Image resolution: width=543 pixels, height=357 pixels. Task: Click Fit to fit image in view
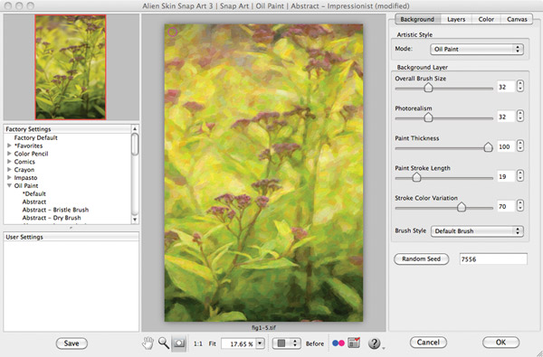(212, 343)
